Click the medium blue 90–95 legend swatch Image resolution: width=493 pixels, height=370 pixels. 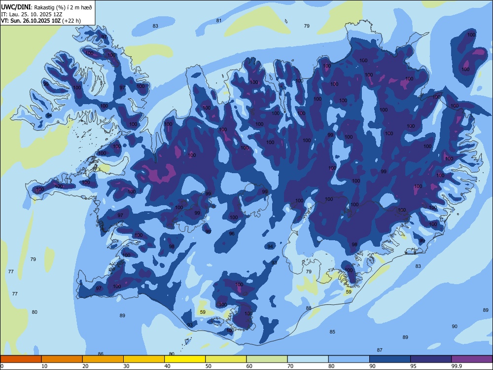[x=390, y=359]
